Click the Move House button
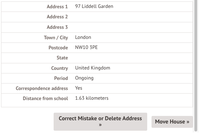 (x=172, y=122)
